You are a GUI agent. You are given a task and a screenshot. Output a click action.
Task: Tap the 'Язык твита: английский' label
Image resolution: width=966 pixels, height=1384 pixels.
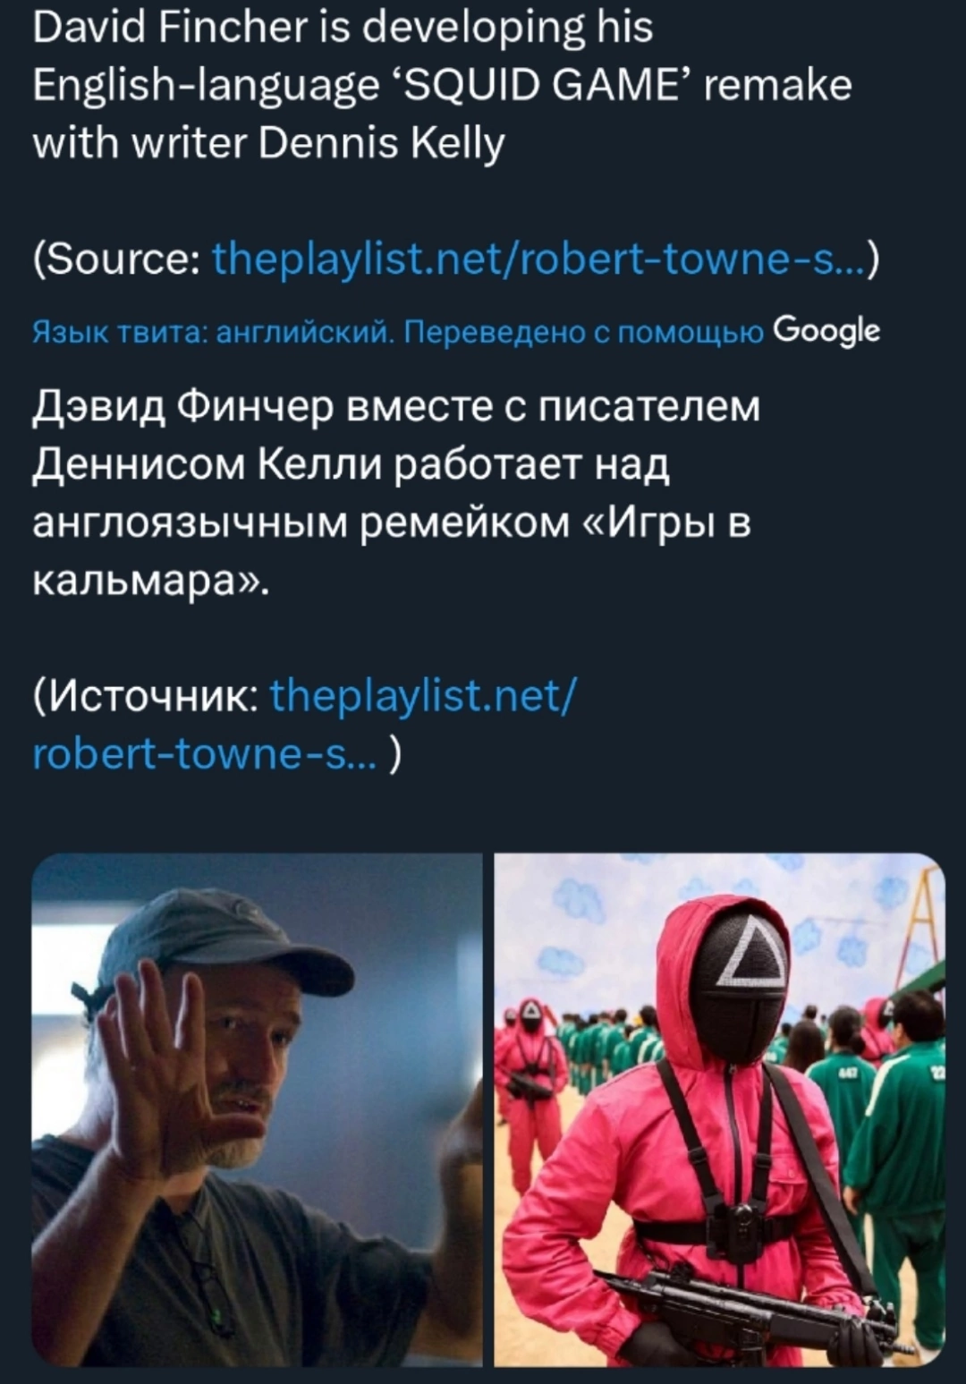[x=214, y=333]
